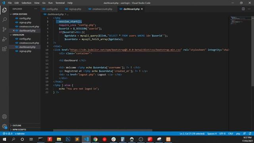Screen dimensions: 254x143
Task: Open the Selection menu
Action: click(27, 3)
